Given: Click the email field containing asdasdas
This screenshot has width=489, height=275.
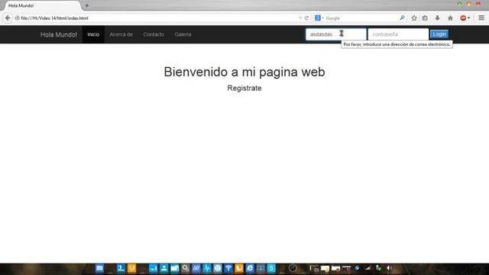Looking at the screenshot, I should point(336,34).
